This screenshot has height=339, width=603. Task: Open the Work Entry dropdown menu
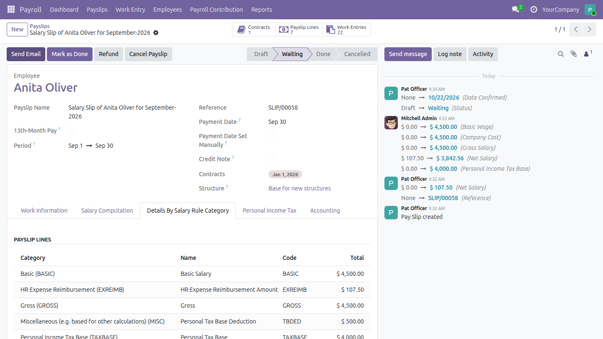pos(130,9)
